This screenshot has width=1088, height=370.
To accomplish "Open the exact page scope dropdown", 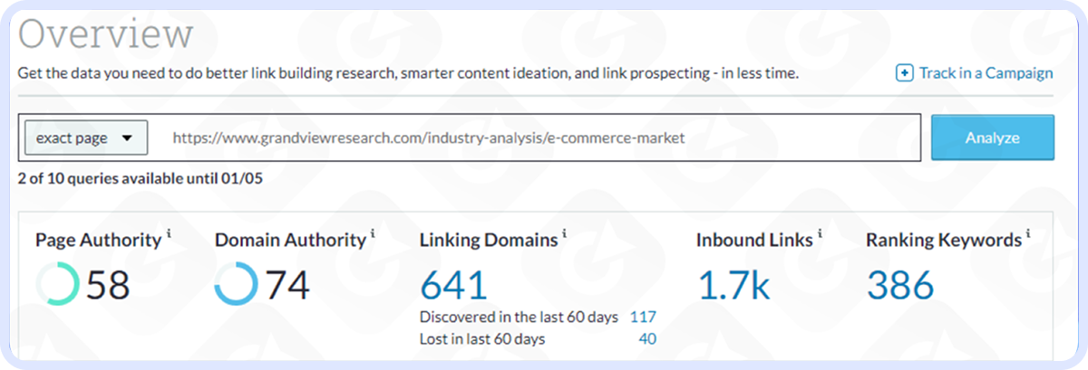I will [84, 138].
